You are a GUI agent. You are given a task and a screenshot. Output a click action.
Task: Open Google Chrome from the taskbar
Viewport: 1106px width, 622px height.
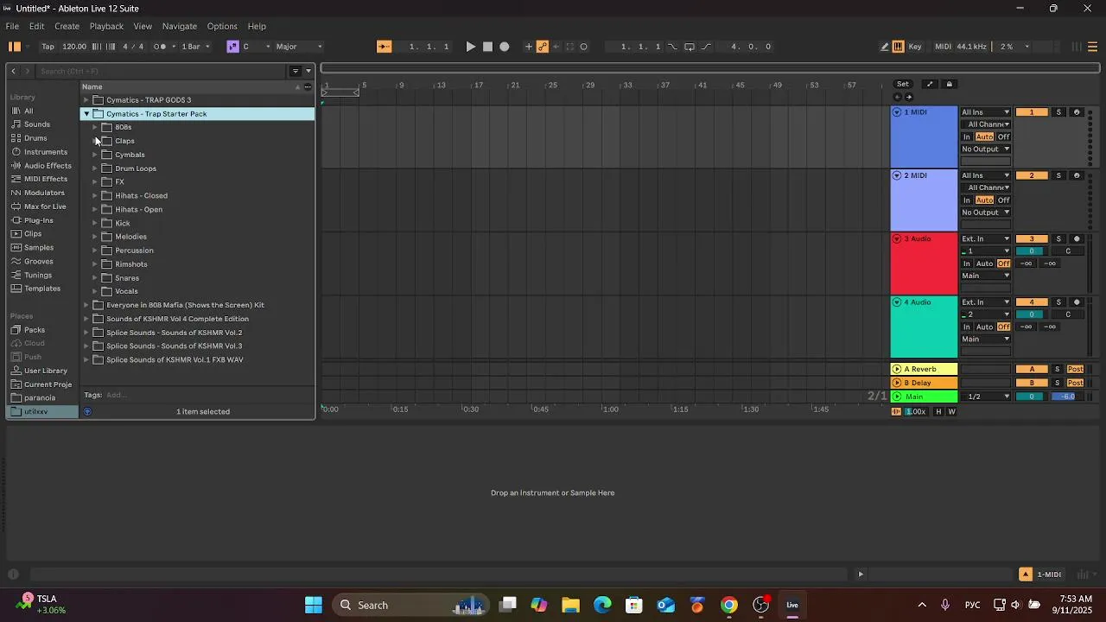point(729,605)
